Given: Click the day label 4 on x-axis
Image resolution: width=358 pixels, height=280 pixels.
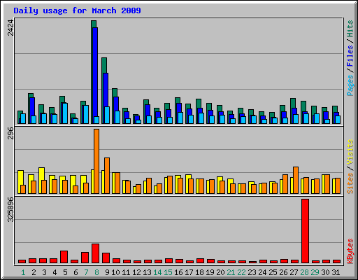Looking at the screenshot, I should coord(55,272).
